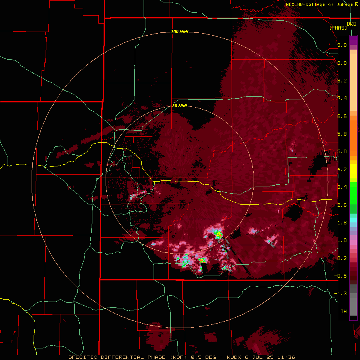Click the '50 NMI' range ring label
360x360 pixels.
pos(180,106)
